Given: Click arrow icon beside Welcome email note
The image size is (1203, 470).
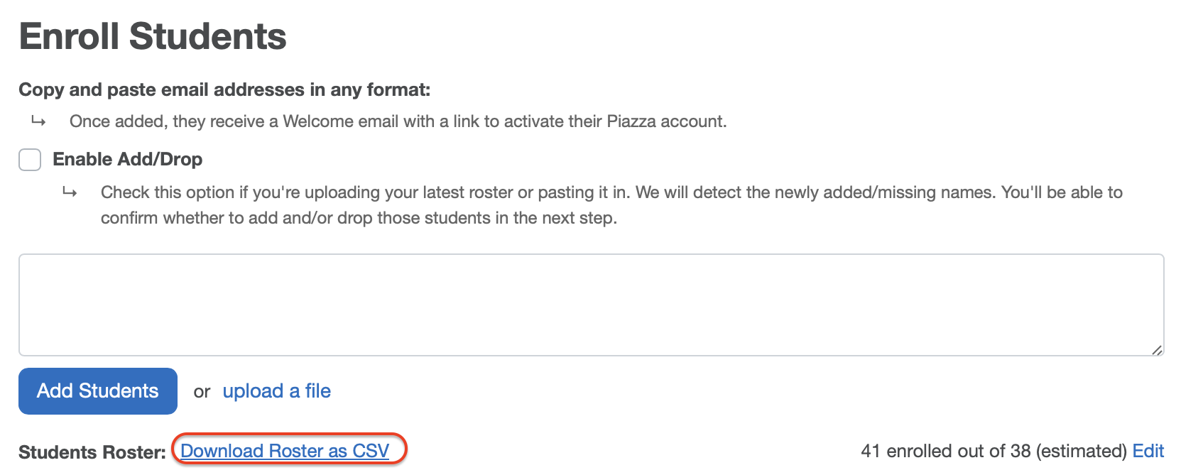Looking at the screenshot, I should [38, 121].
